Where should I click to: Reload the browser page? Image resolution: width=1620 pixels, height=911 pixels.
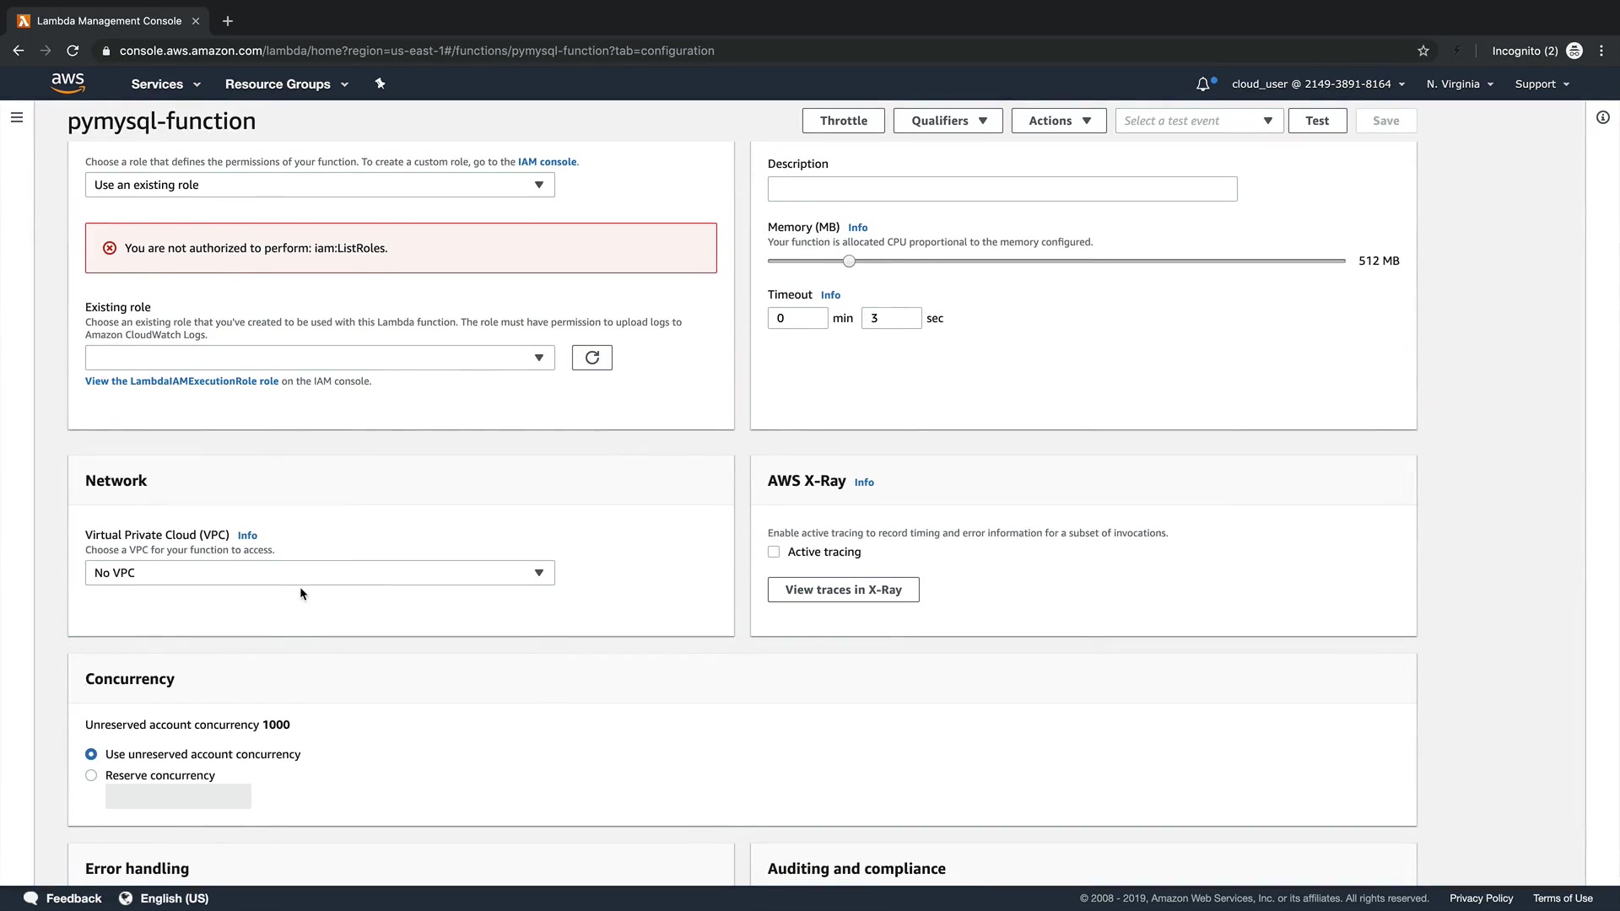(x=73, y=51)
